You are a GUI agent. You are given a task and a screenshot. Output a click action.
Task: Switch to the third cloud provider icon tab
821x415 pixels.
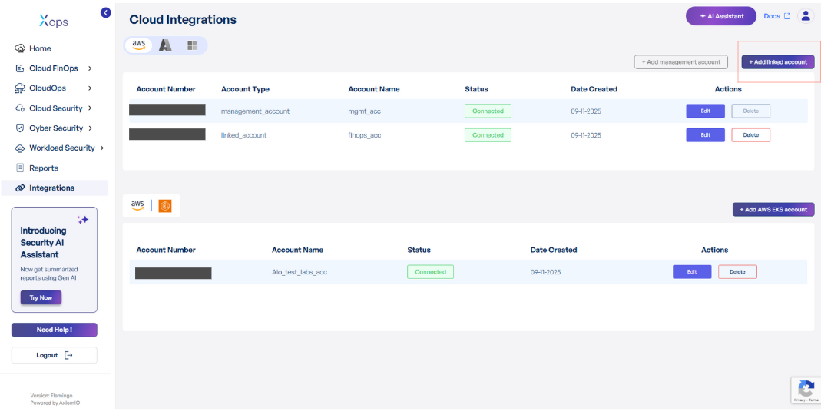pos(192,45)
